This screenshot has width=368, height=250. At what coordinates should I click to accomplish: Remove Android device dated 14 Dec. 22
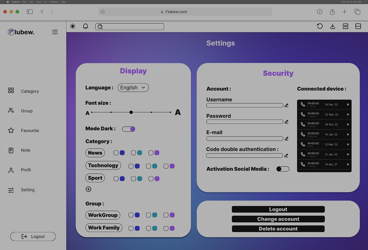click(348, 105)
